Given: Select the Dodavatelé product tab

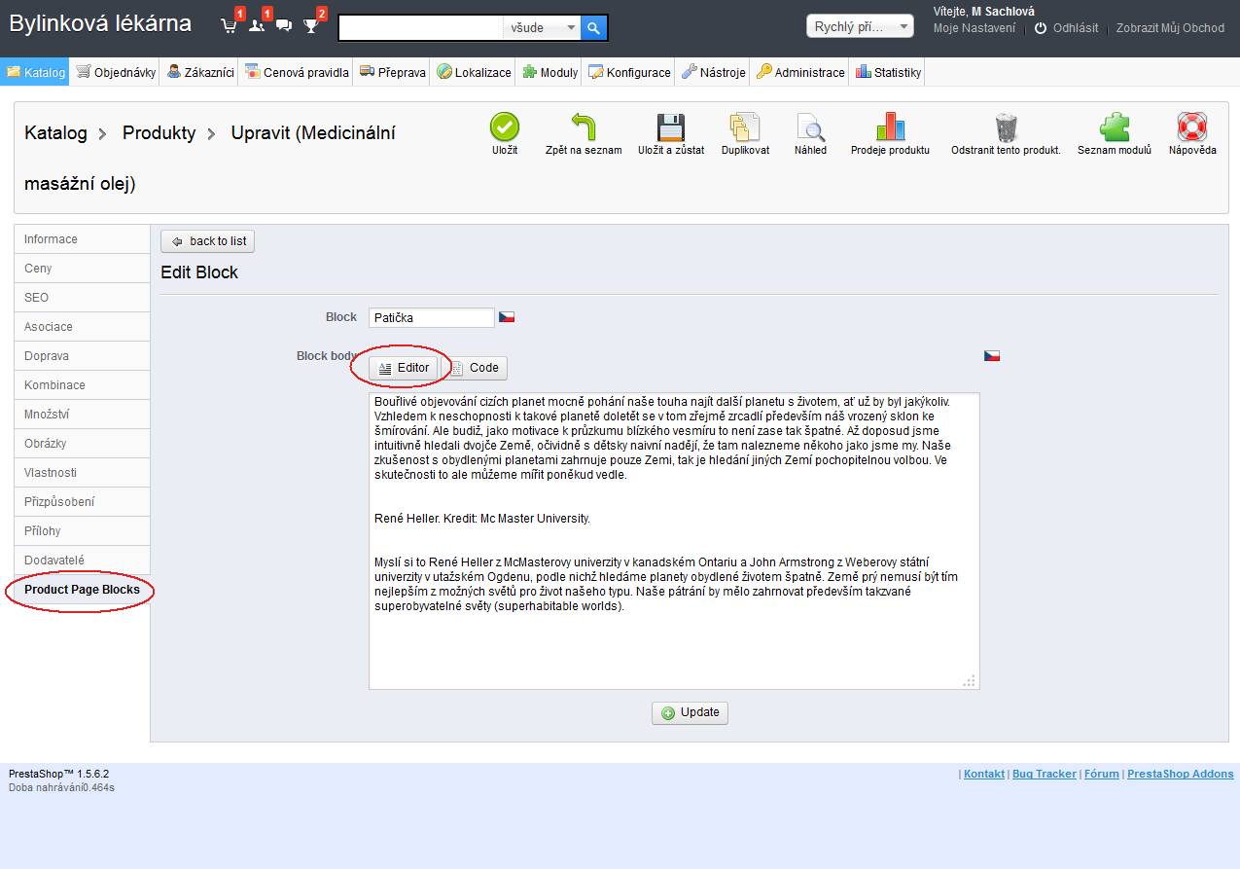Looking at the screenshot, I should 83,561.
